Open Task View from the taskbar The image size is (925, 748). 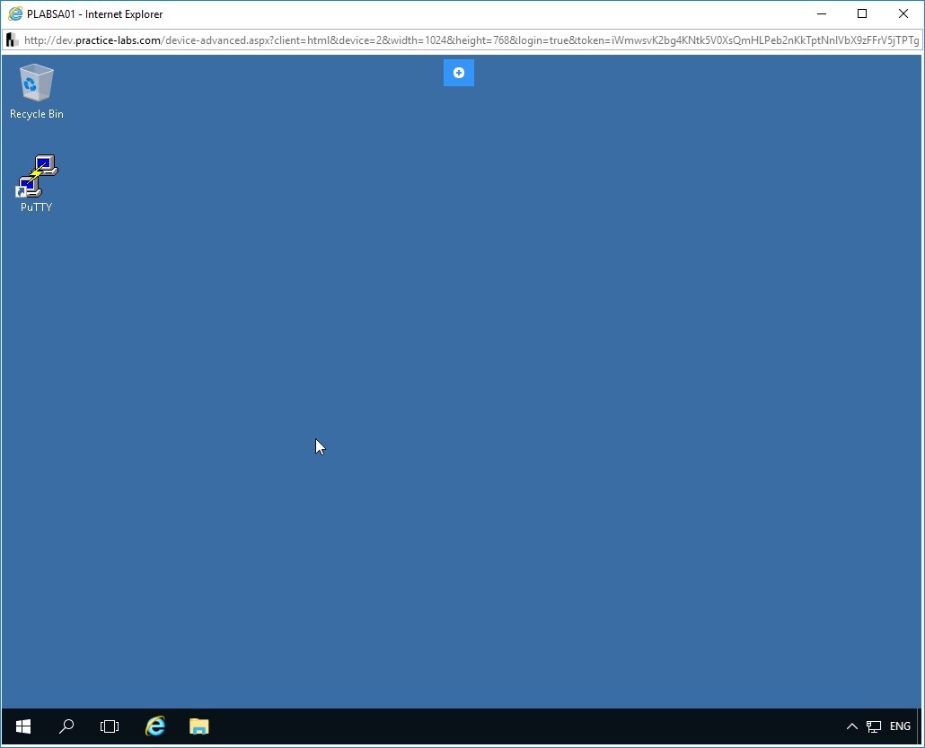110,726
